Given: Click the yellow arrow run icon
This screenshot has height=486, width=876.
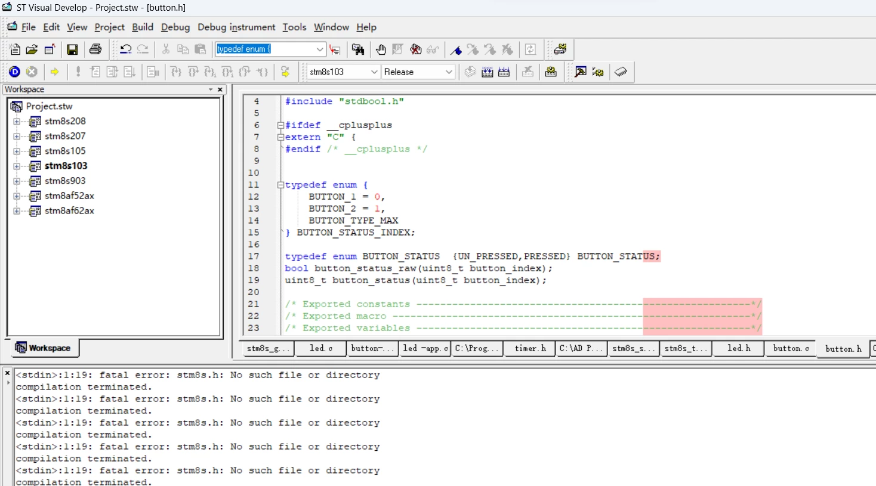Looking at the screenshot, I should [x=54, y=72].
